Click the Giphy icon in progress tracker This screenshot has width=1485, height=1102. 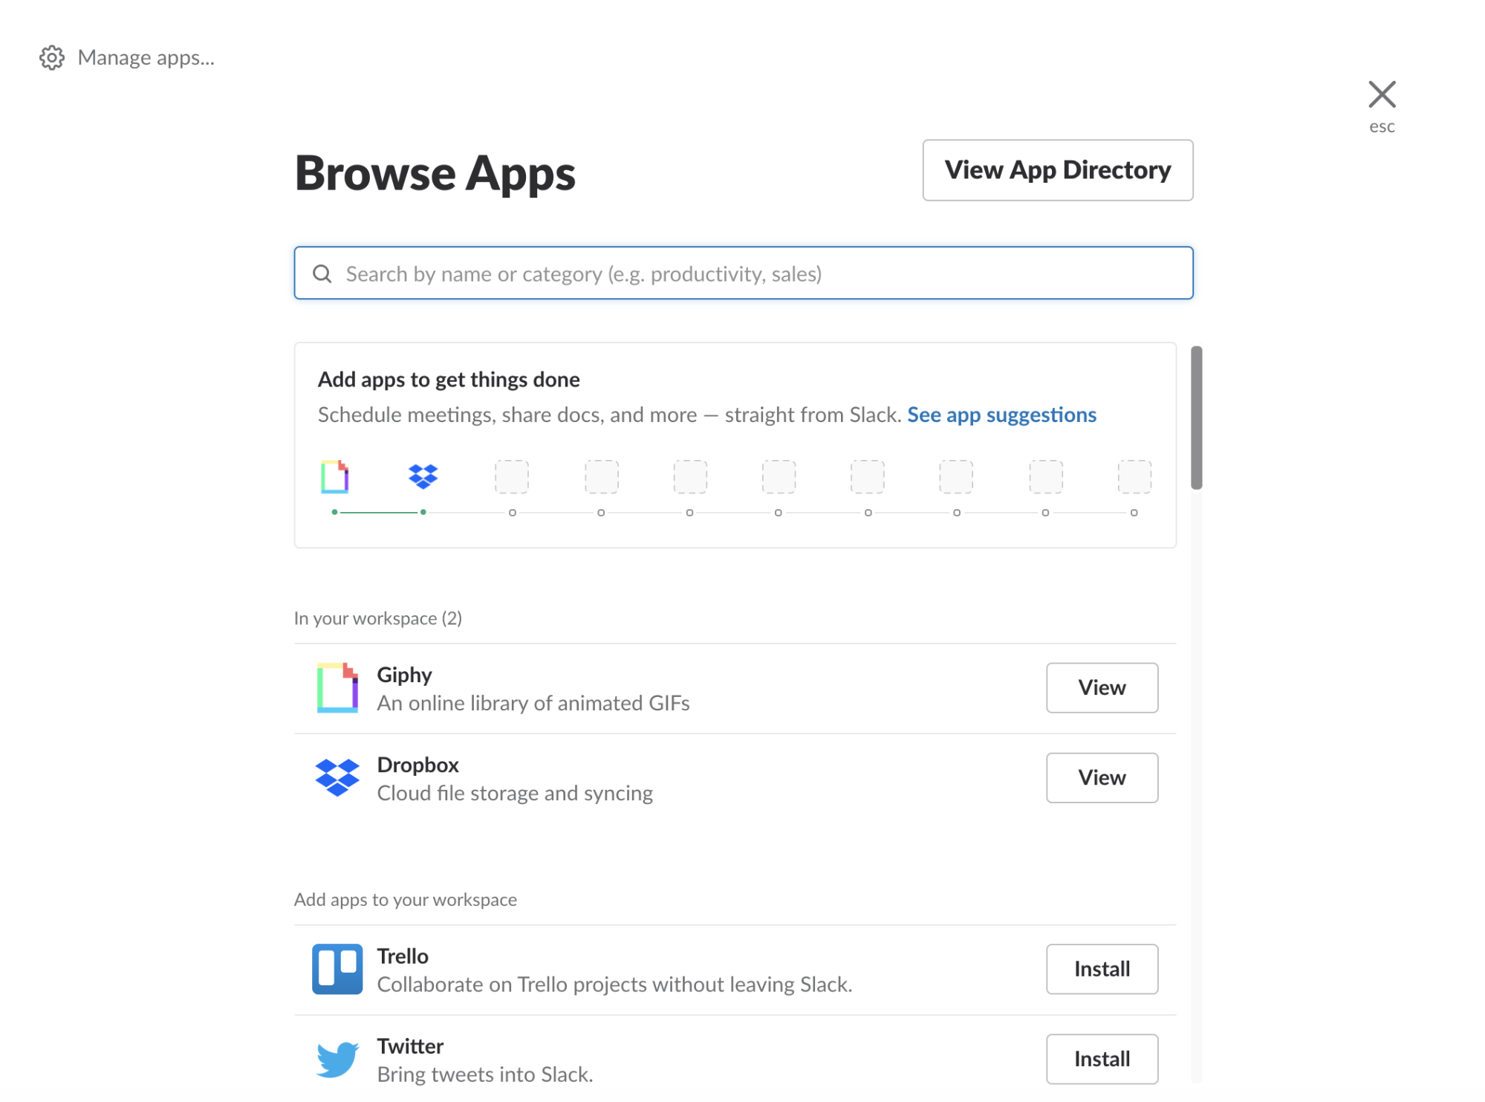(335, 477)
